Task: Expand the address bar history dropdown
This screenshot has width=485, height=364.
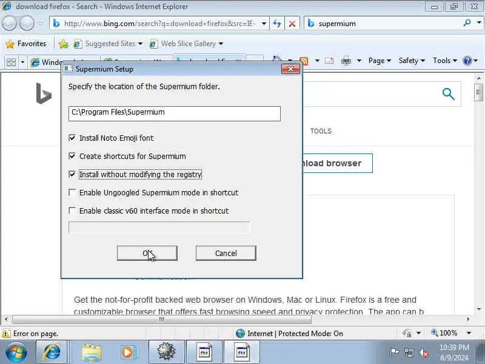Action: (264, 24)
